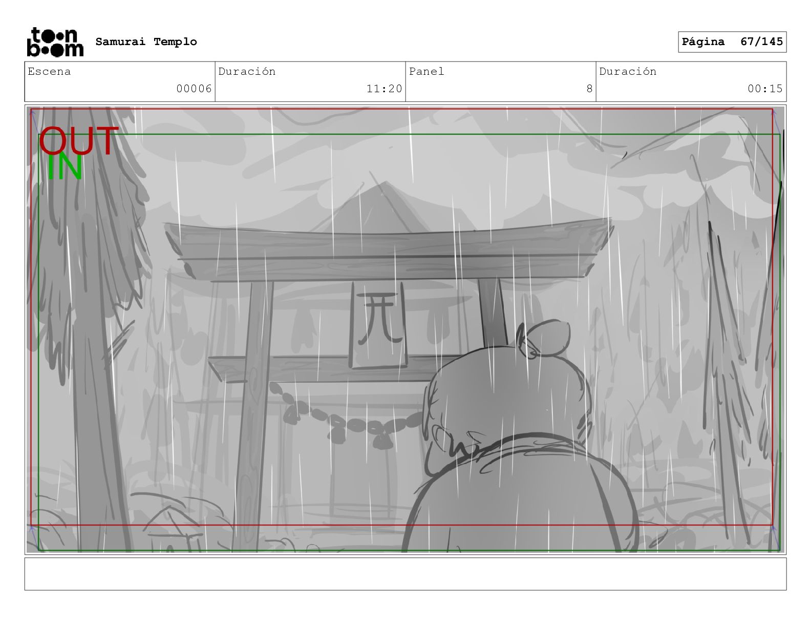
Task: Select the panel number '8'
Action: [x=589, y=89]
